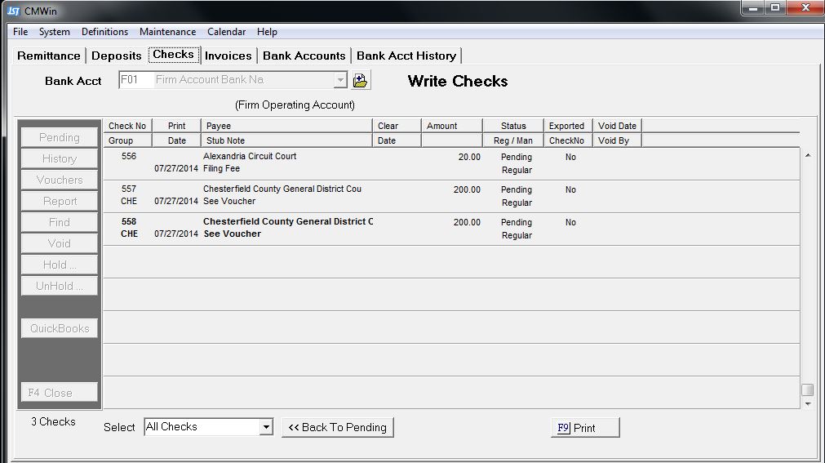Screen dimensions: 825x463
Task: Open the Calendar menu
Action: (x=226, y=32)
